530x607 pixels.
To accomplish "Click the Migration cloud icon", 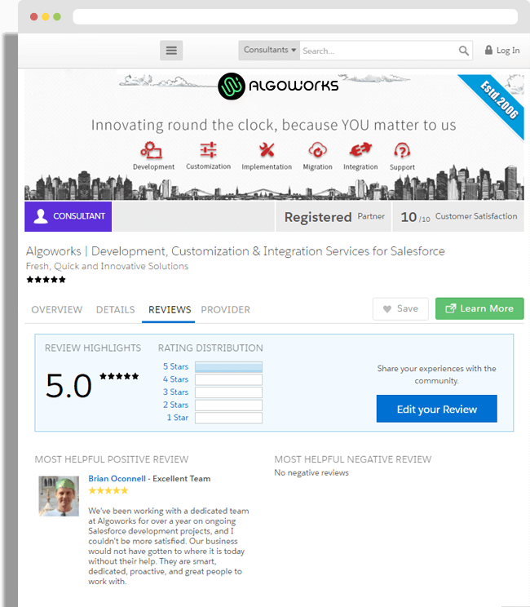I will pyautogui.click(x=317, y=150).
